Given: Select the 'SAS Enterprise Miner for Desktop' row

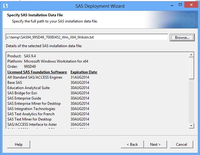Looking at the screenshot, I should 48,104.
